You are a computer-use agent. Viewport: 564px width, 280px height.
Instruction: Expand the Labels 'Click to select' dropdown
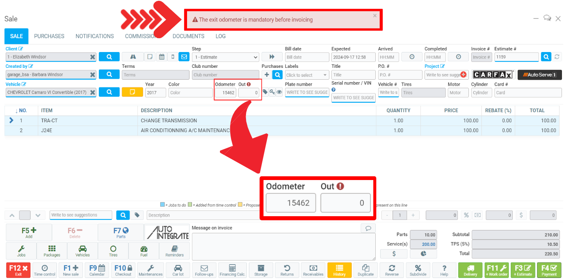tap(307, 75)
